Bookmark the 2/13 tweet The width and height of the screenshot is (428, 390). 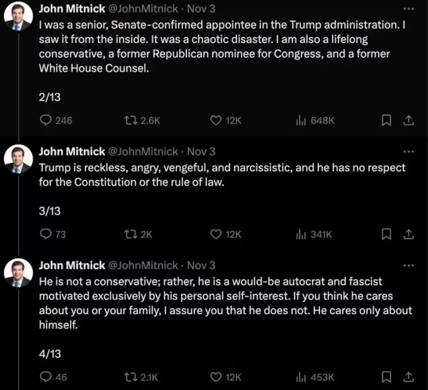click(x=386, y=120)
